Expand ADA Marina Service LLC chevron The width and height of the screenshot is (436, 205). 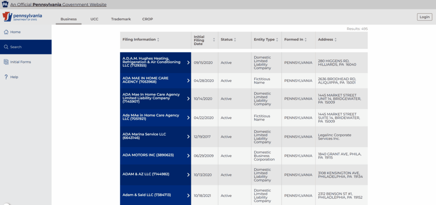click(188, 137)
